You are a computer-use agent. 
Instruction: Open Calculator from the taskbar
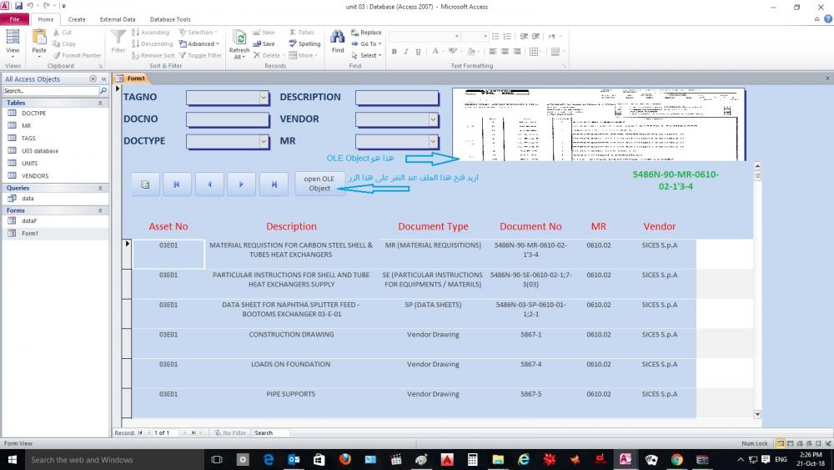tap(472, 459)
